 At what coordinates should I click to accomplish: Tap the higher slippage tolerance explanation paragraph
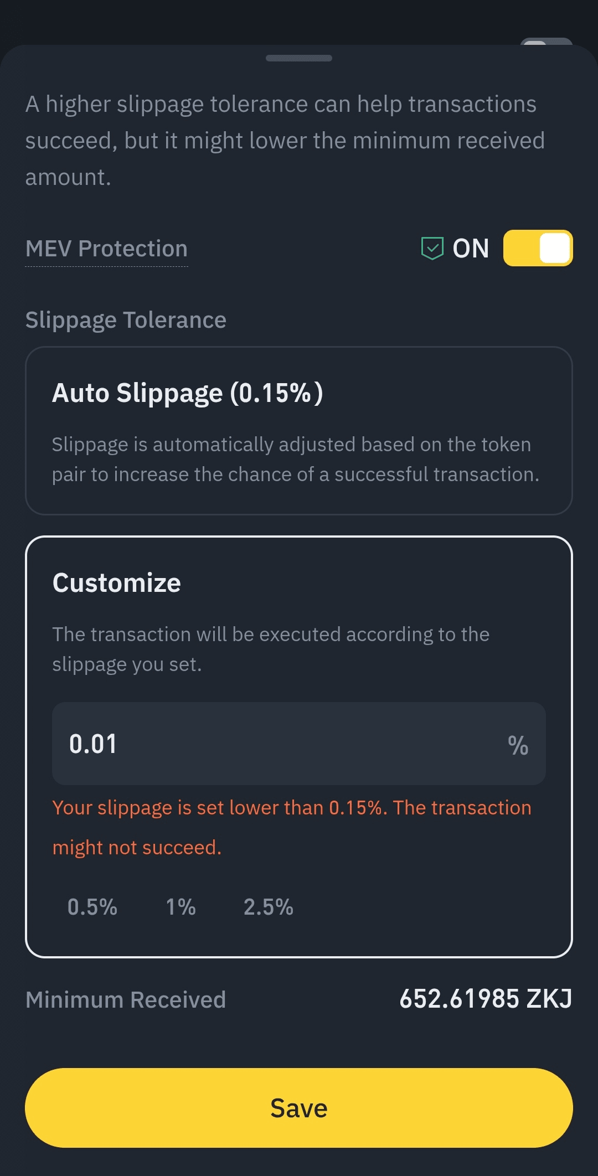pos(285,140)
